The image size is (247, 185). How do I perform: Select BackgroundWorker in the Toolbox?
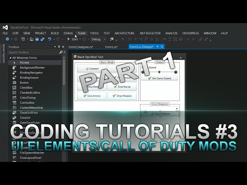tap(35, 67)
